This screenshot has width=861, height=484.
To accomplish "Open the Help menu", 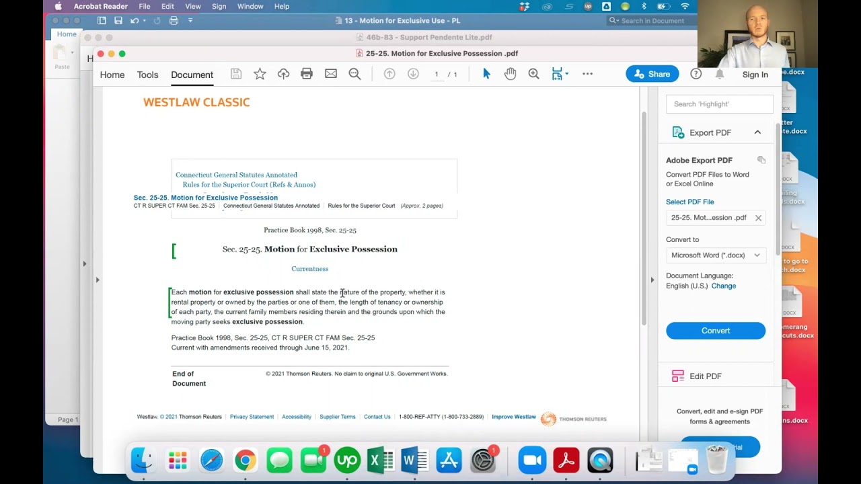I will 282,7.
